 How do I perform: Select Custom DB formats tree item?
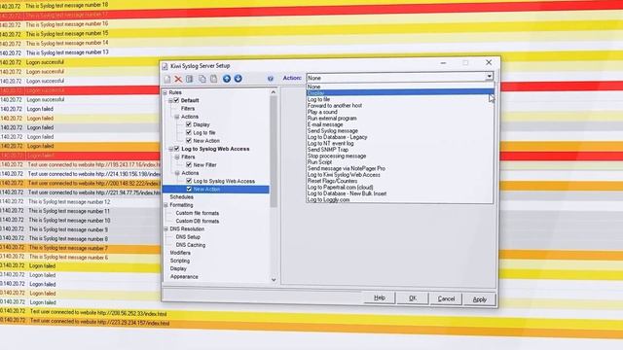pos(197,221)
